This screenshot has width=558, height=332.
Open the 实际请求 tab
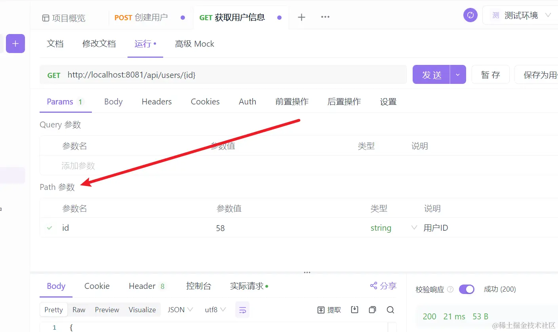click(x=249, y=286)
